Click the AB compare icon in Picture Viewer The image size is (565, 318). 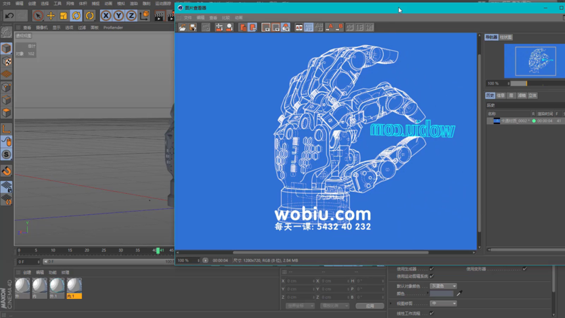(299, 28)
